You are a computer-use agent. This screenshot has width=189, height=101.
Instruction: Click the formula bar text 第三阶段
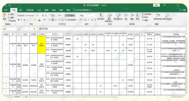[44, 29]
